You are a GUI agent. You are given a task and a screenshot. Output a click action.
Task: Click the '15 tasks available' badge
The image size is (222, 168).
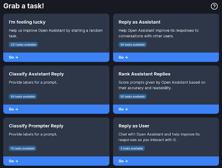point(23,148)
